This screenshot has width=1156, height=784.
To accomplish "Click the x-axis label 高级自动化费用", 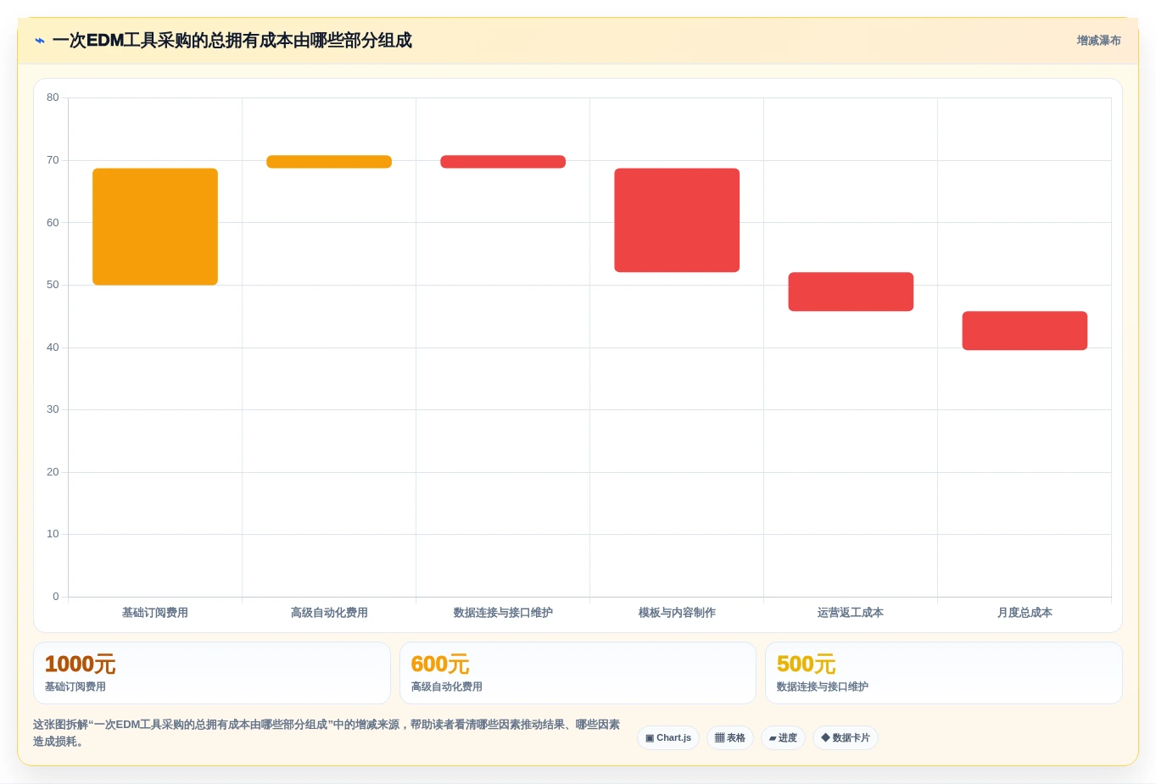I will pos(329,613).
